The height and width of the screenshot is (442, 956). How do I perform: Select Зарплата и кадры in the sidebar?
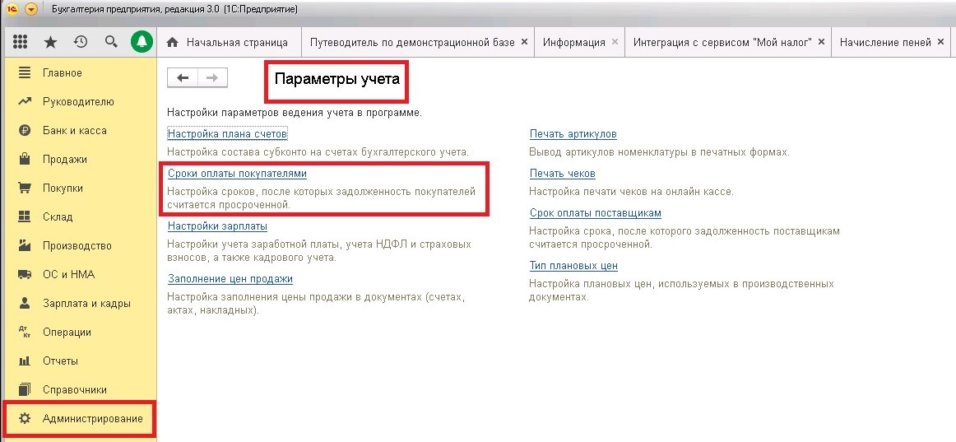click(86, 304)
